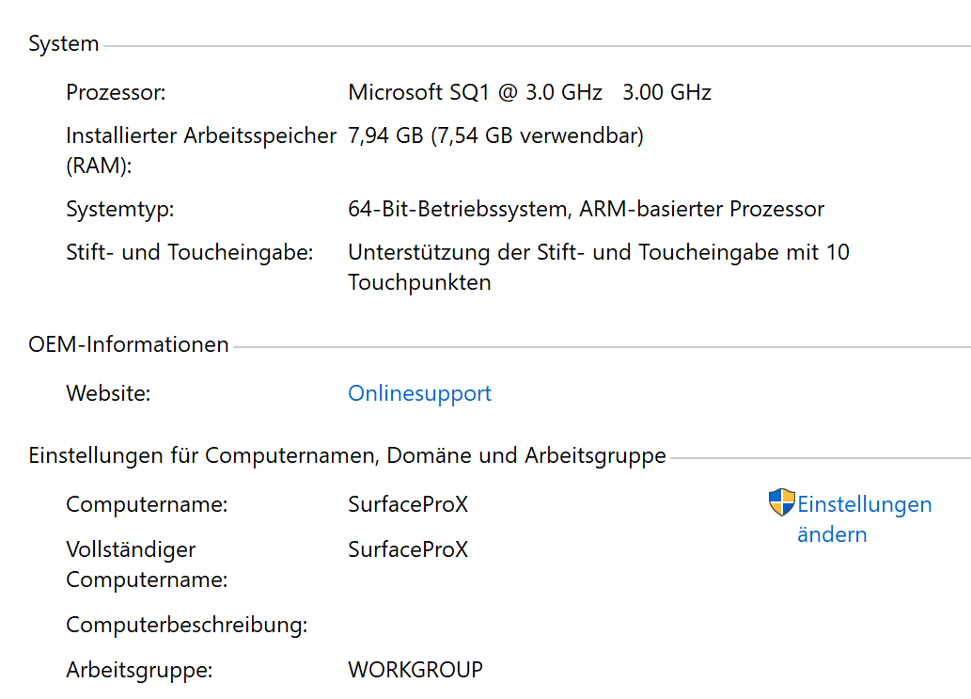Click the Installierter Arbeitsspeicher label

pos(200,135)
